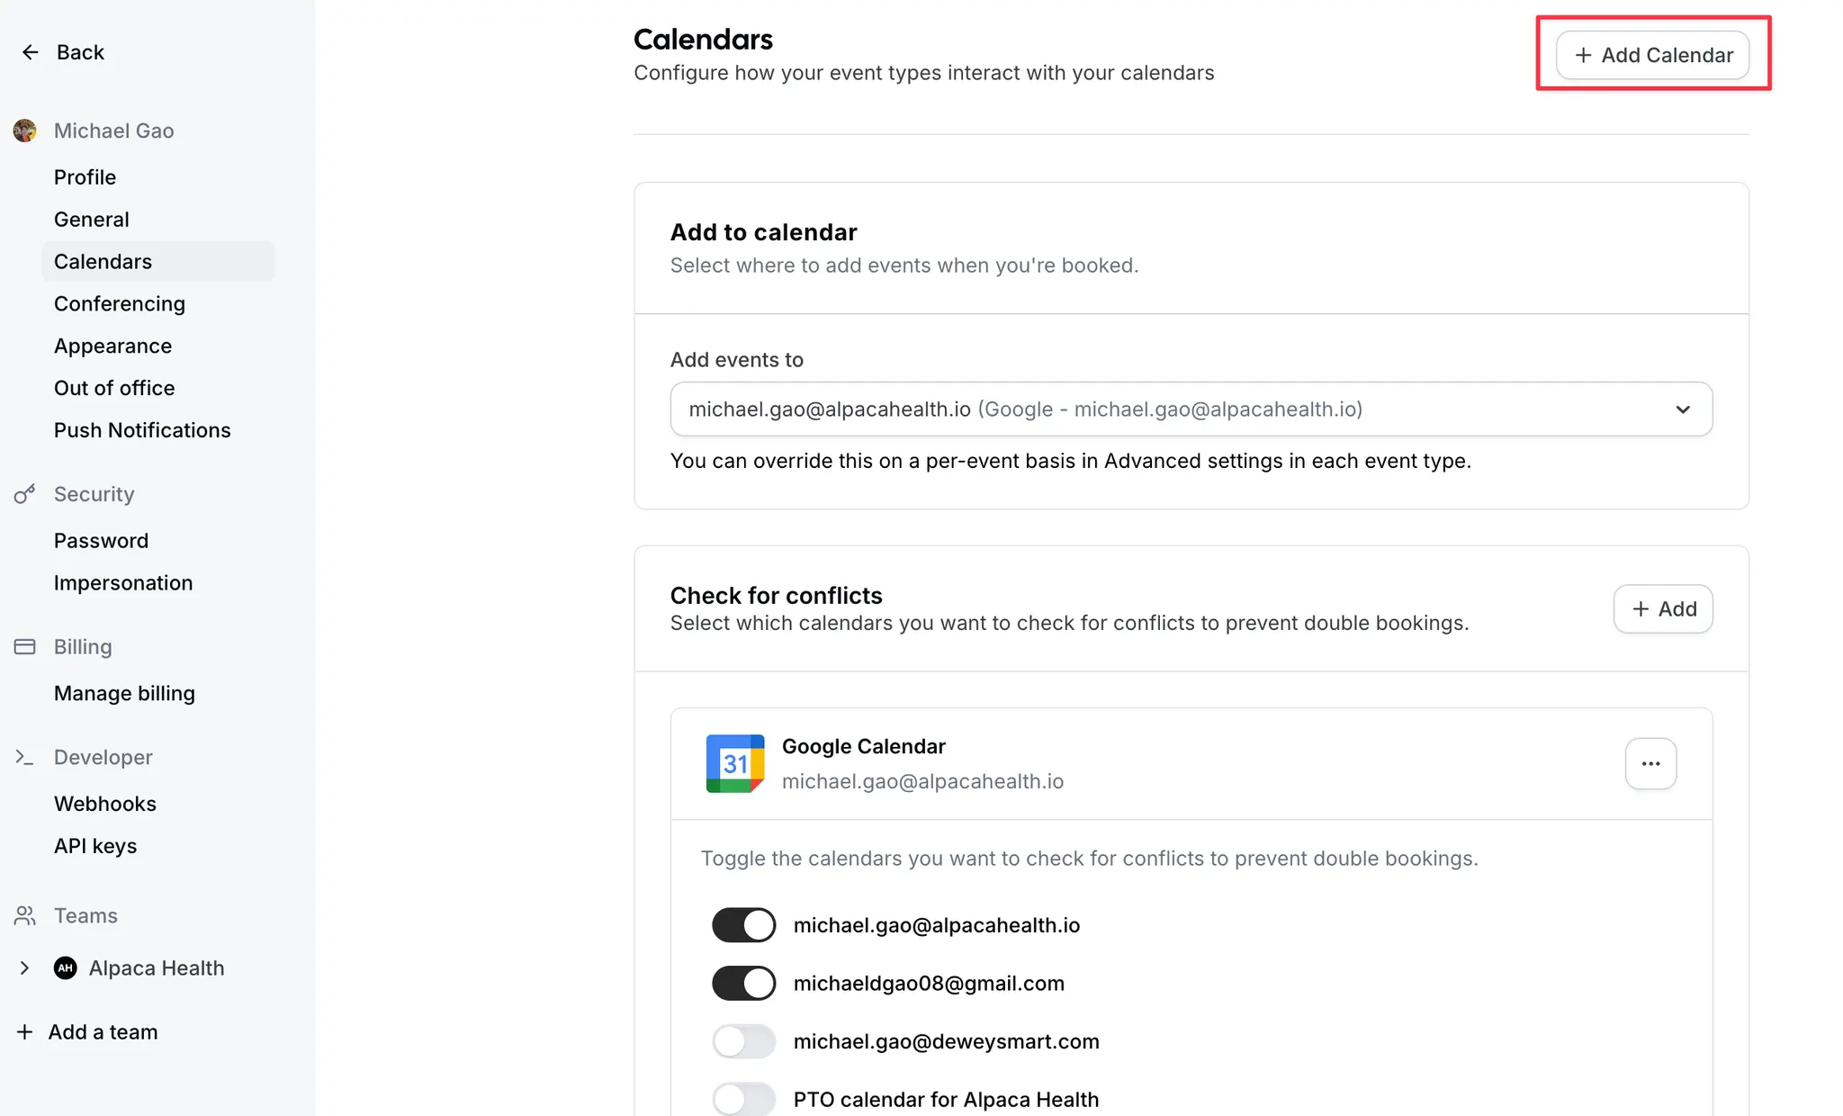Go to Out of office settings

coord(114,388)
